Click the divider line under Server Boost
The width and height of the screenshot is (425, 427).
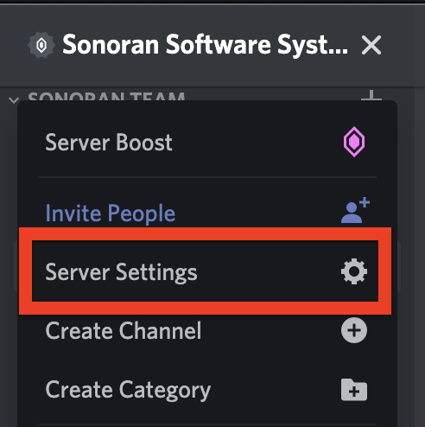207,177
